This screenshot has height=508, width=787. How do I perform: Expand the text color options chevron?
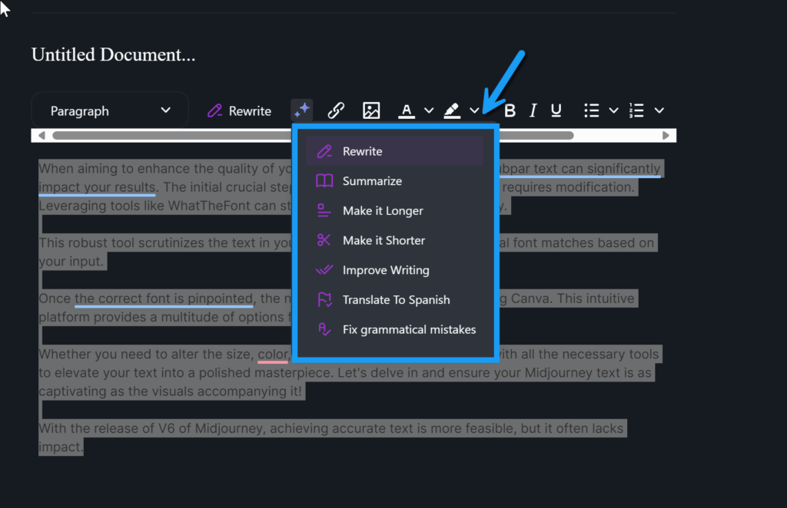click(x=429, y=111)
